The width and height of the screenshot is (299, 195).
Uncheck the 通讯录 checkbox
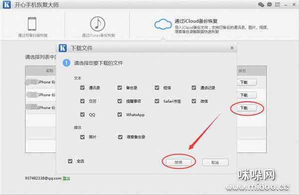(x=82, y=88)
